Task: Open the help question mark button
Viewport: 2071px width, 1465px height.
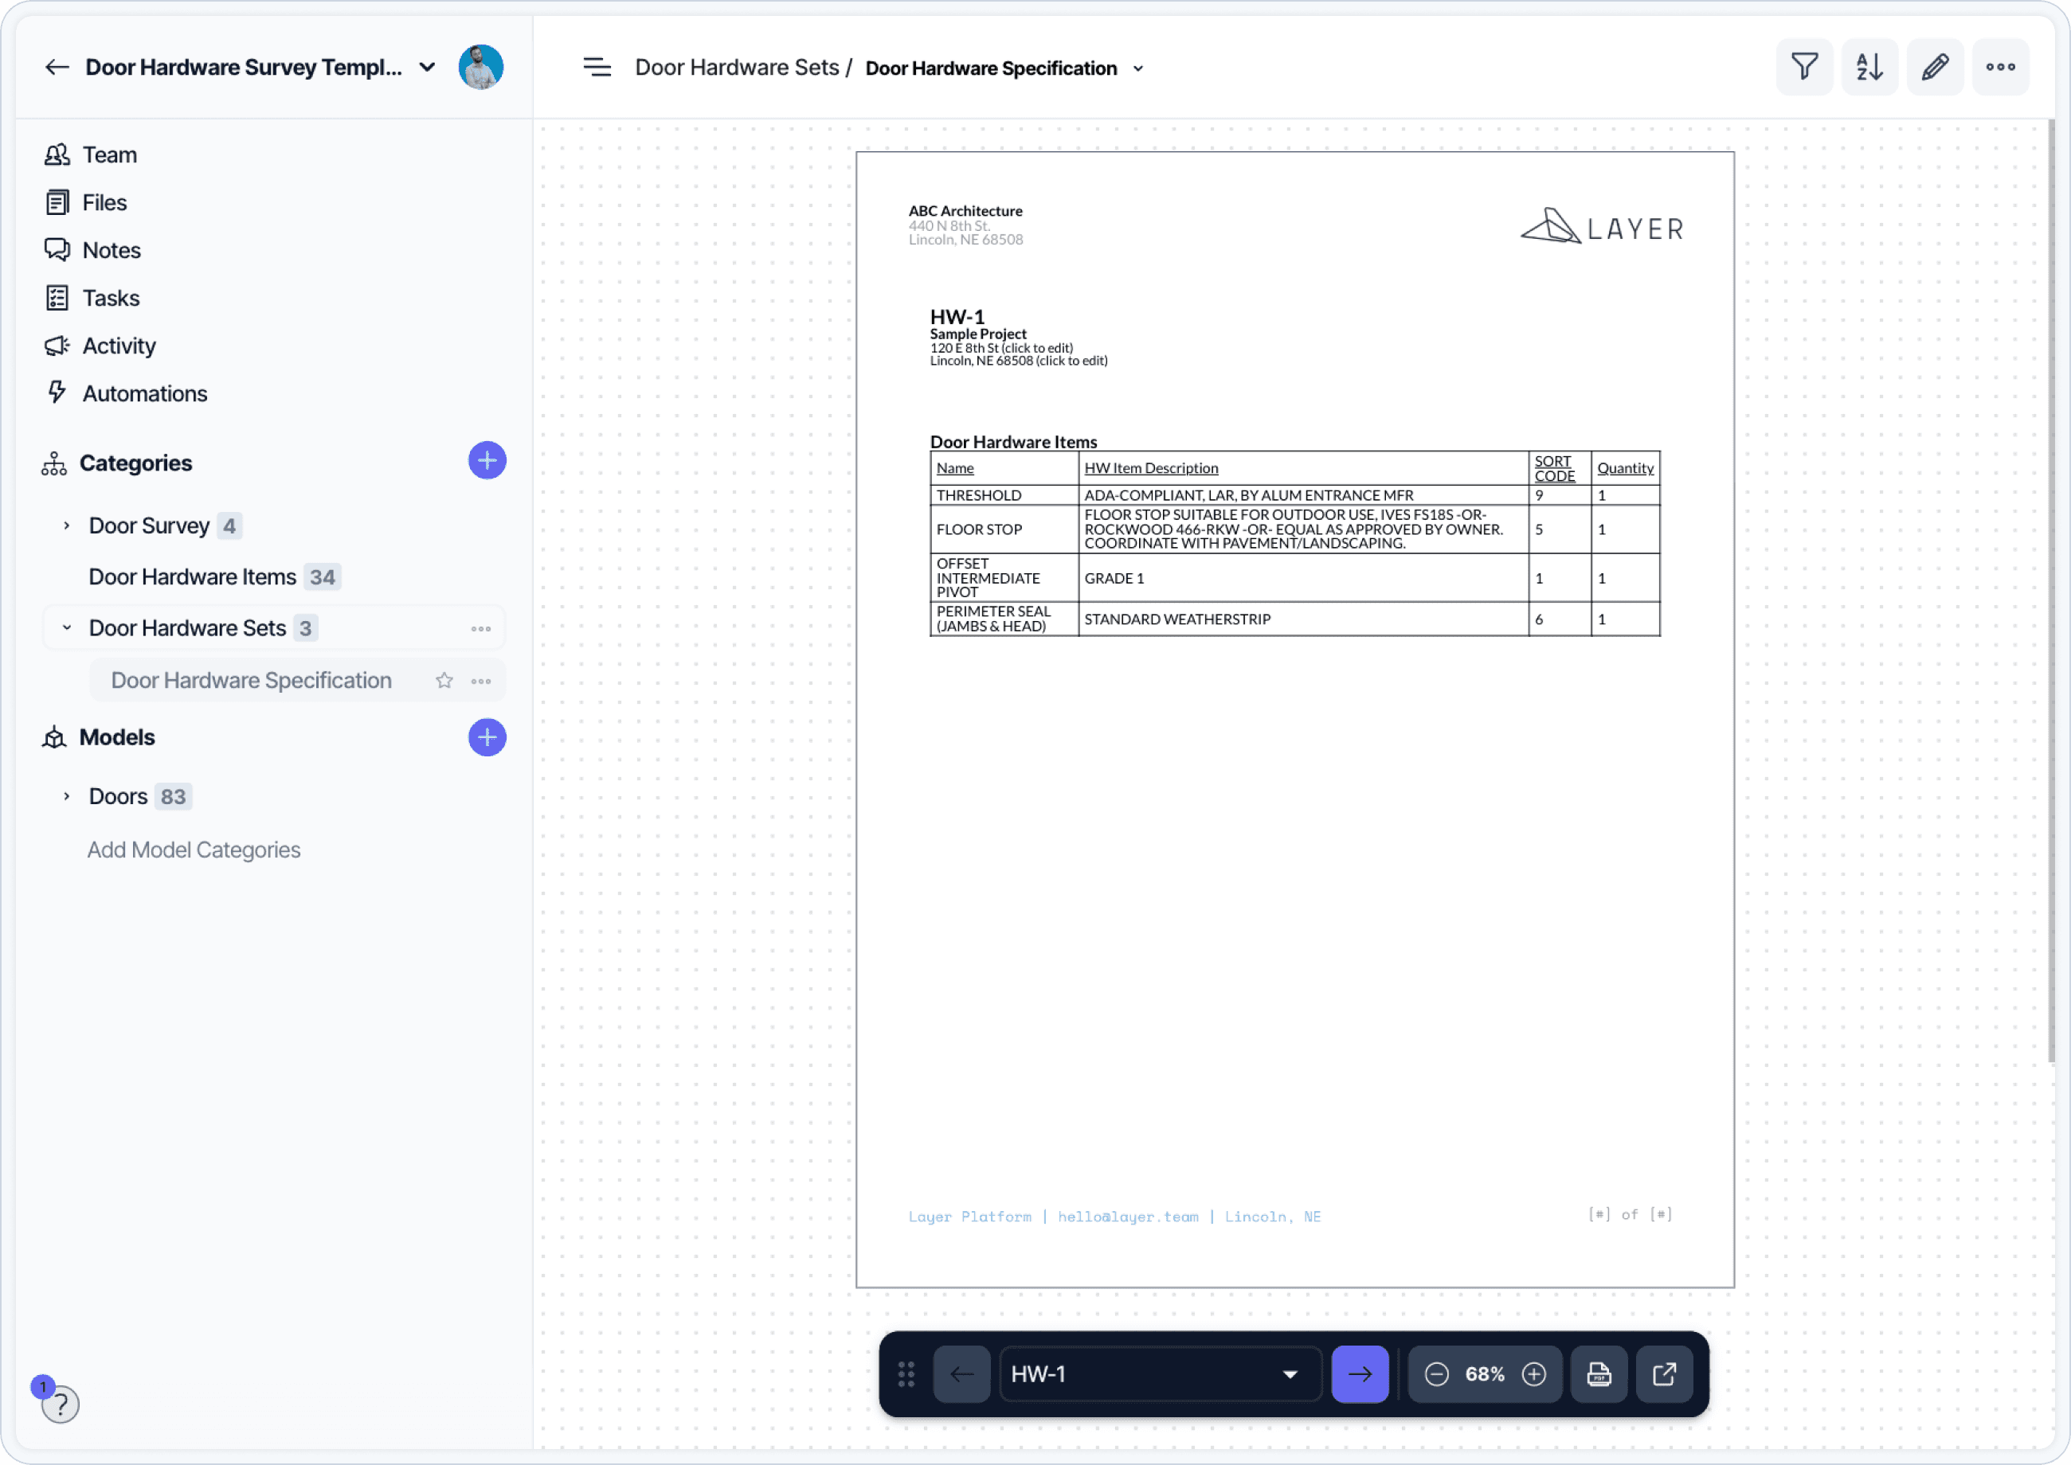Action: point(61,1404)
